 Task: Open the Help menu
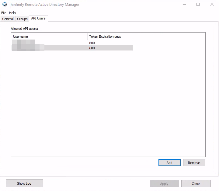(12, 13)
